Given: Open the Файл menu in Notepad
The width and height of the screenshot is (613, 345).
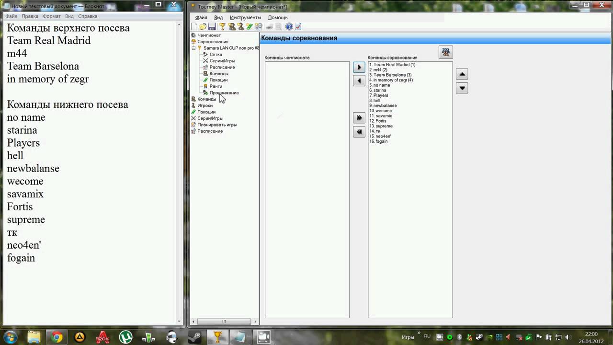Looking at the screenshot, I should (x=11, y=16).
